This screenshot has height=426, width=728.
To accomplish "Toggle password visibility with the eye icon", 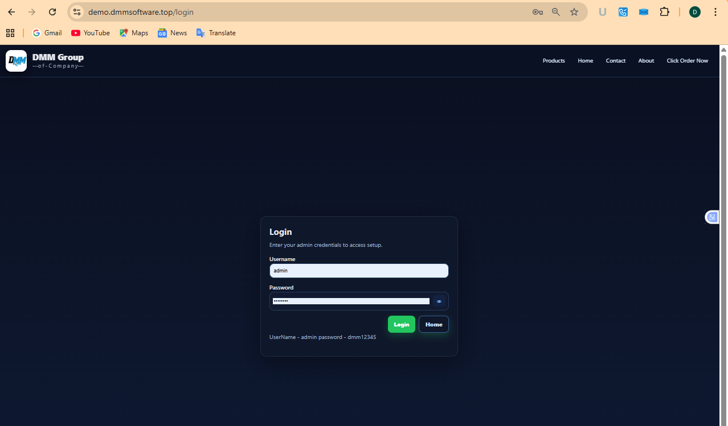I will (x=439, y=301).
